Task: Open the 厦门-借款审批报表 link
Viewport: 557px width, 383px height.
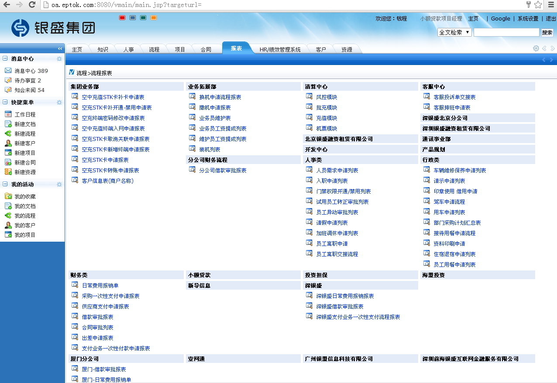Action: (x=104, y=369)
